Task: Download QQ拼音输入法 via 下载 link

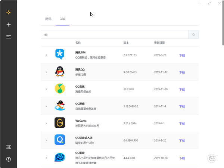Action: (182, 141)
